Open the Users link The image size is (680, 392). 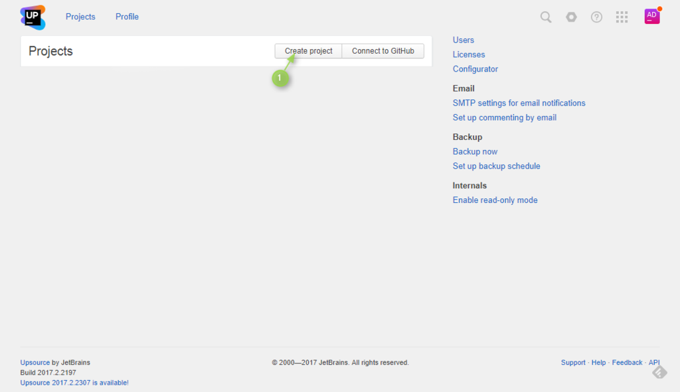pos(463,40)
